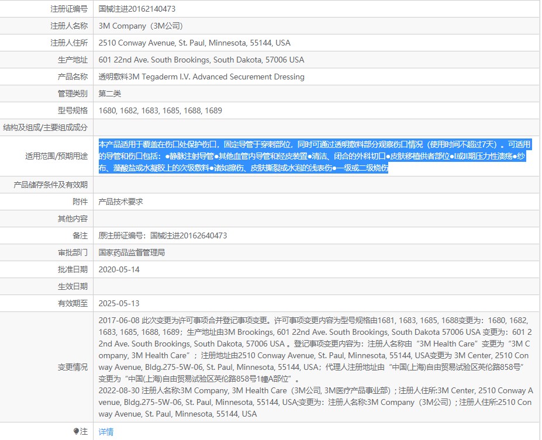542x440 pixels.
Task: Click the 审批部门 label
Action: (x=73, y=252)
